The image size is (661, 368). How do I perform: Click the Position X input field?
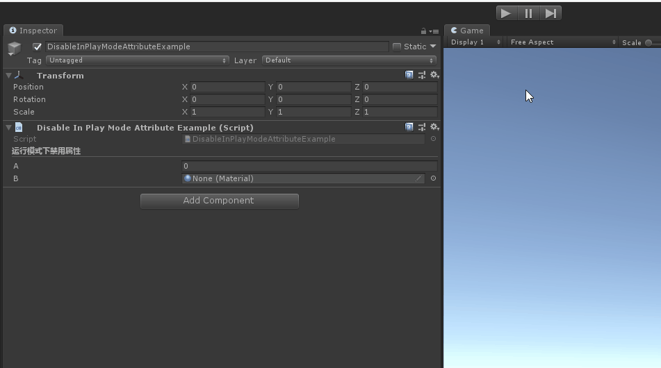[x=227, y=87]
